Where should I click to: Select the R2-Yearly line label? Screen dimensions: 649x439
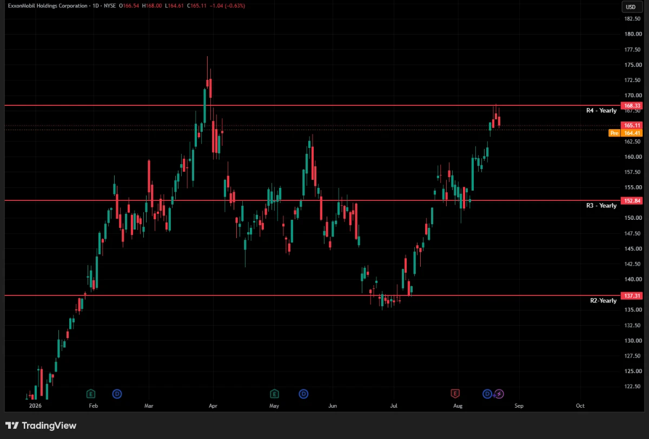click(x=603, y=300)
